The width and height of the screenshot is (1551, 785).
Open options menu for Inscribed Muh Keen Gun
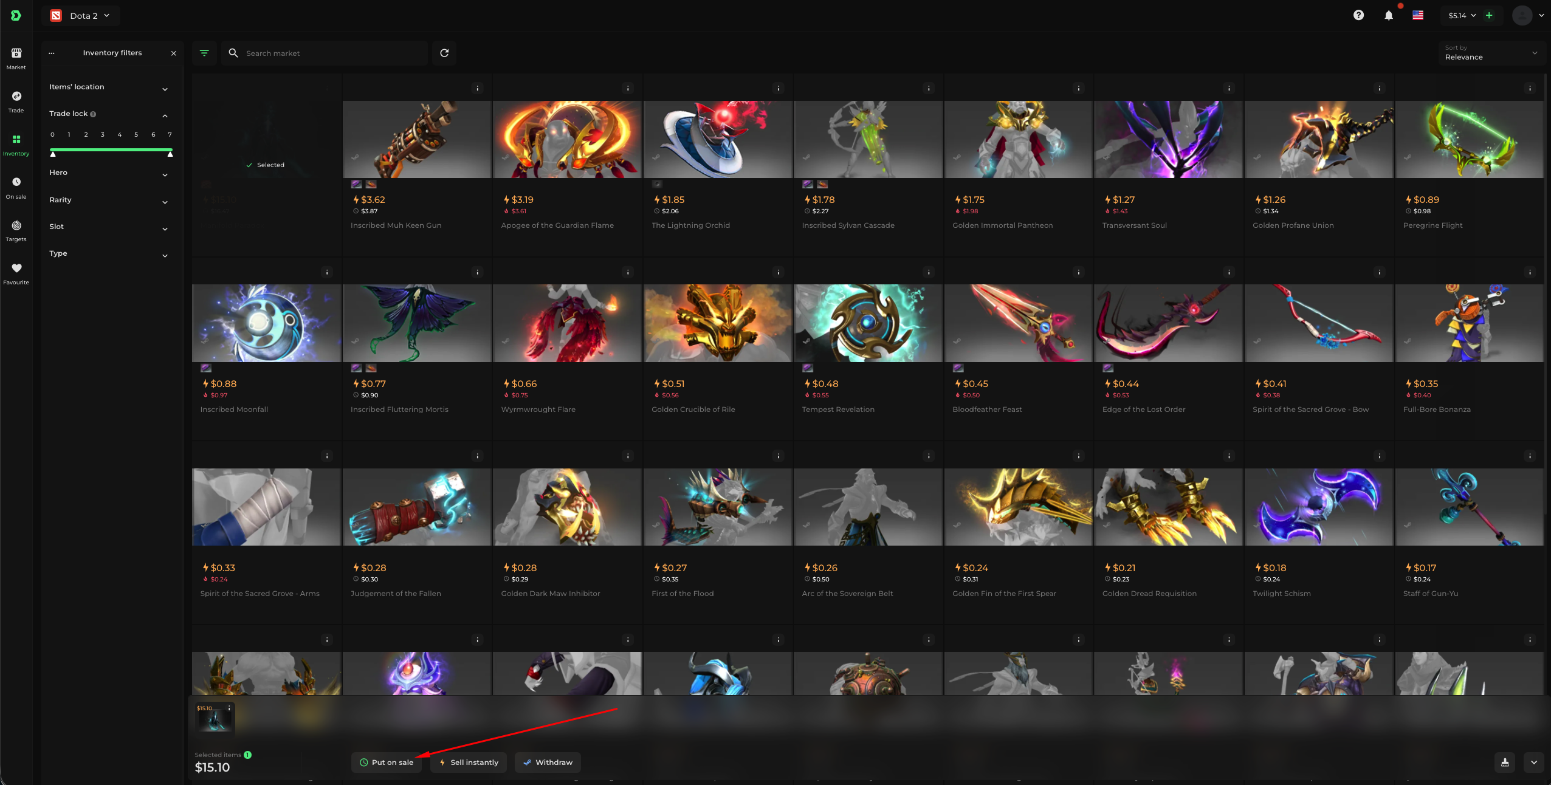click(478, 88)
